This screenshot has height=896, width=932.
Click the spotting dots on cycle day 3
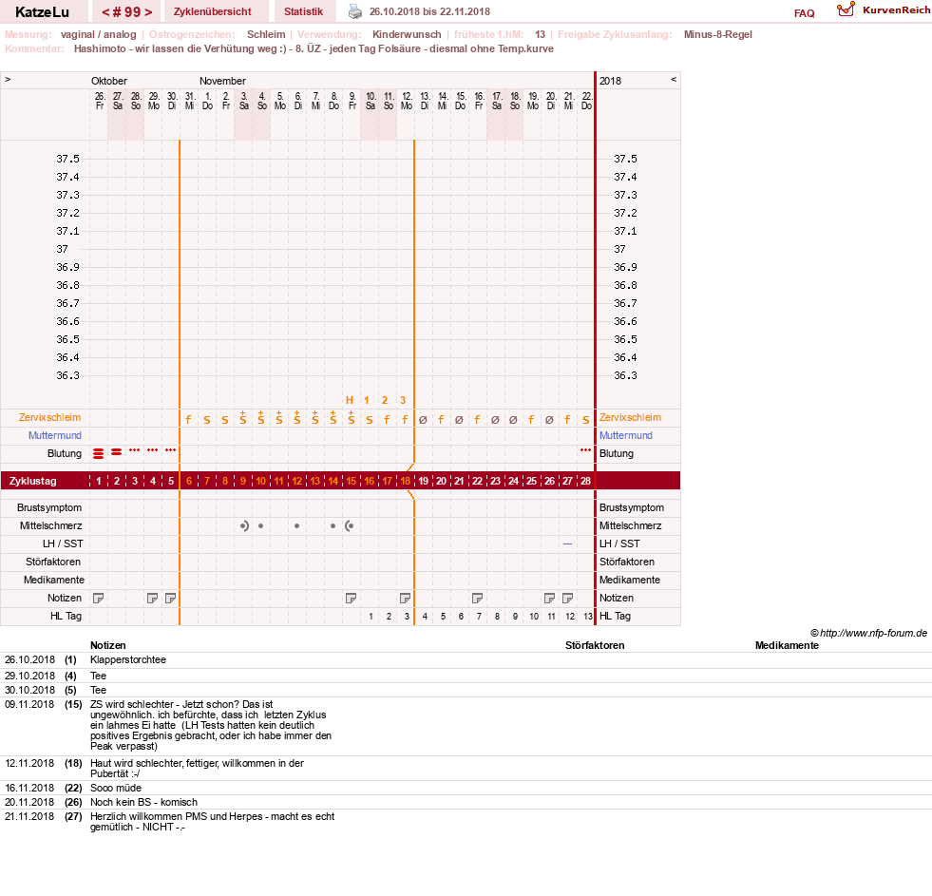(x=135, y=450)
